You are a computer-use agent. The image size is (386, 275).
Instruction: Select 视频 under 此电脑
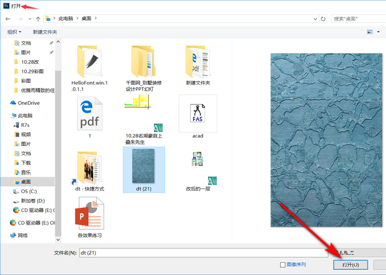click(x=26, y=134)
